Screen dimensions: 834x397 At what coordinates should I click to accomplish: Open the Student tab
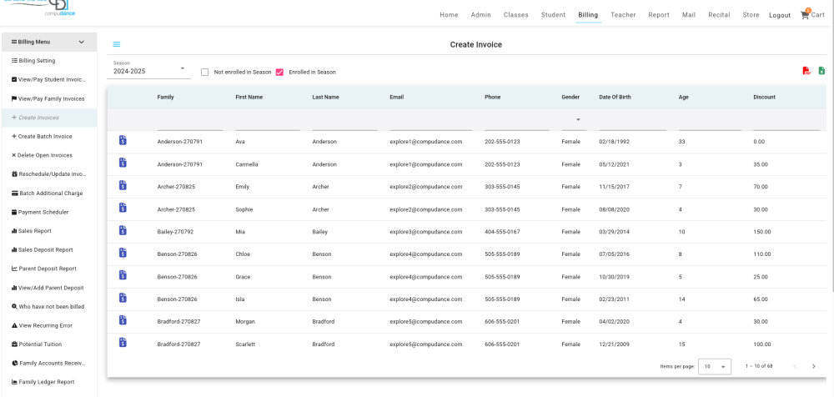coord(553,15)
